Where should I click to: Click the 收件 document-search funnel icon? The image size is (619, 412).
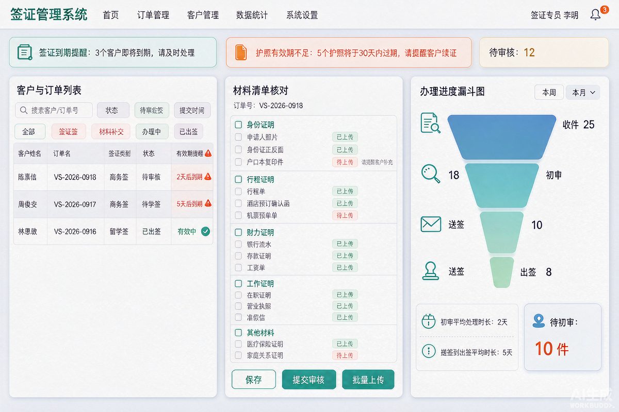click(x=431, y=123)
